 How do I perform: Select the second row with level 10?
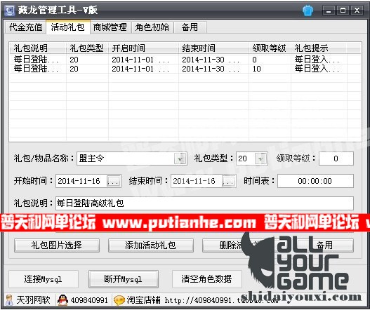pos(185,69)
